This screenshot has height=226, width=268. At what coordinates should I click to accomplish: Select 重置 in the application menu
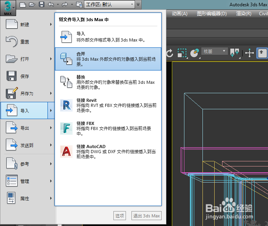[27, 42]
